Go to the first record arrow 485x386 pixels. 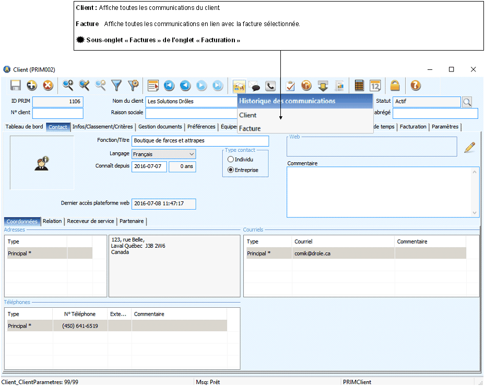click(169, 86)
